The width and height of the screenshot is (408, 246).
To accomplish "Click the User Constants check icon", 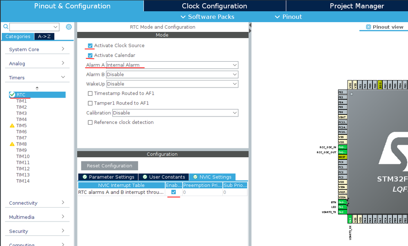I will click(x=145, y=177).
